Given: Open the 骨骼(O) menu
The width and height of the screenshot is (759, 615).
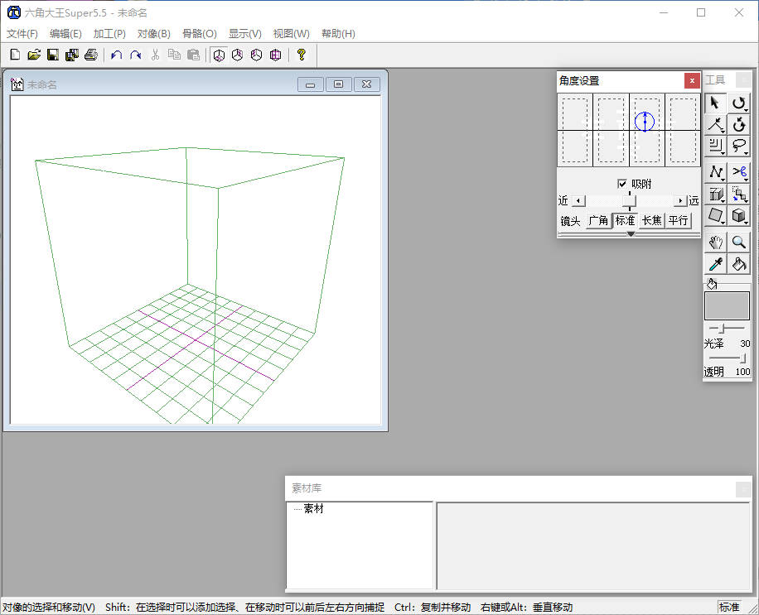Looking at the screenshot, I should [199, 34].
